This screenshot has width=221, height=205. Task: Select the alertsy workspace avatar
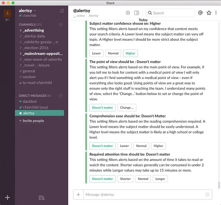[x=8, y=13]
